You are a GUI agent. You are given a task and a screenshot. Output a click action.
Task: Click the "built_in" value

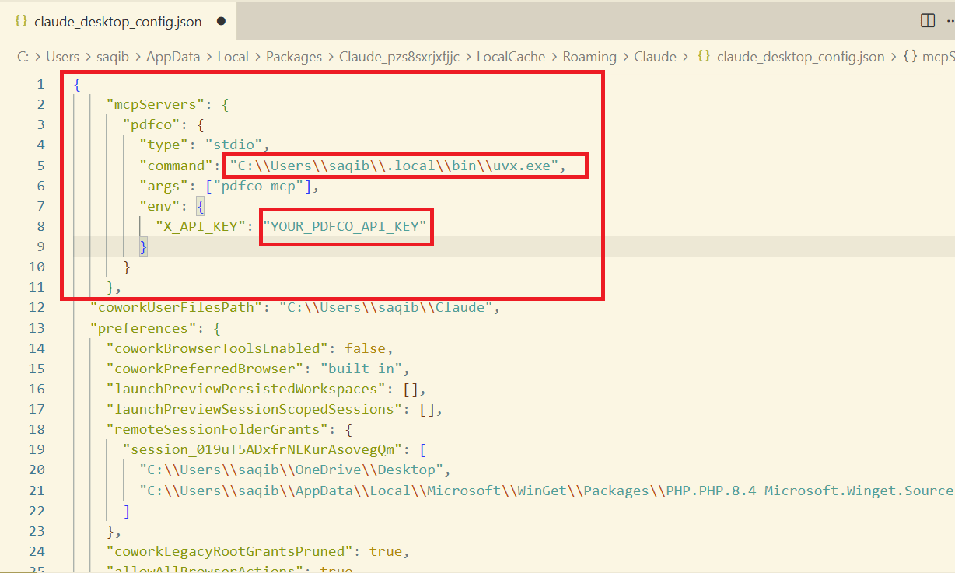pyautogui.click(x=360, y=369)
